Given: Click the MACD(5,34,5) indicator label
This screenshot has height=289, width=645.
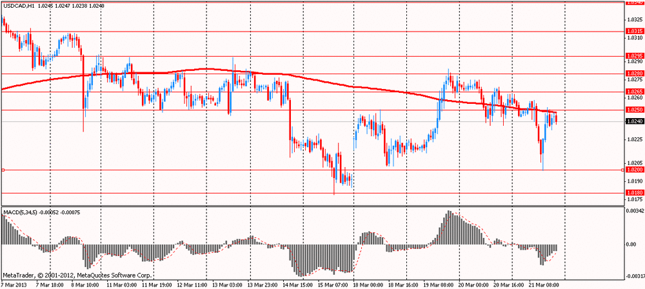Looking at the screenshot, I should pos(20,212).
